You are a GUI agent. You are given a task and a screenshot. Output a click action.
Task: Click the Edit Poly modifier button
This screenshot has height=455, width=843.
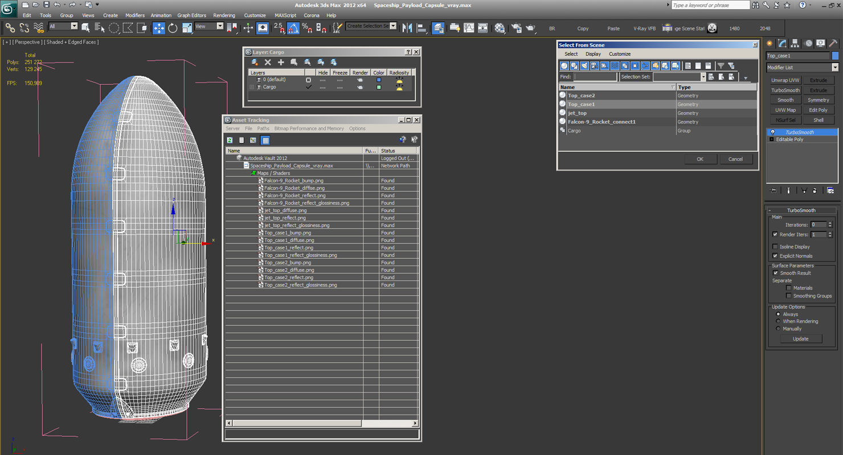819,110
